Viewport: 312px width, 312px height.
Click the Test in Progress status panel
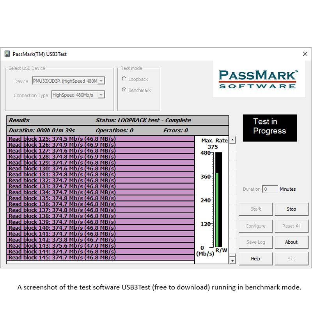[x=270, y=128]
